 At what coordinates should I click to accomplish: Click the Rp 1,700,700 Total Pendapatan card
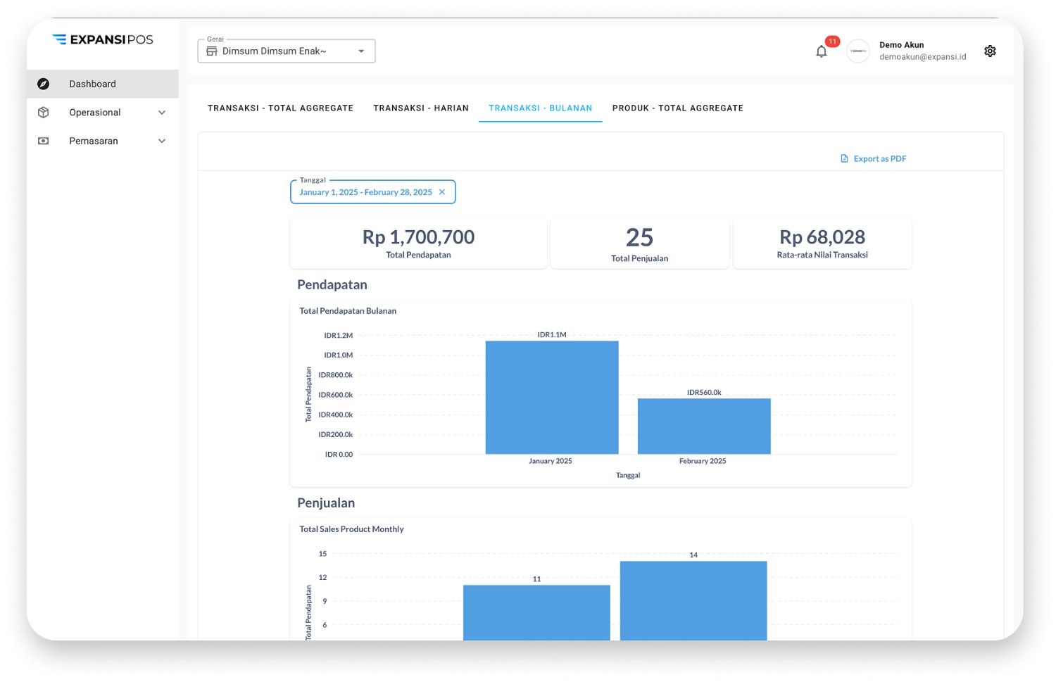pyautogui.click(x=418, y=243)
